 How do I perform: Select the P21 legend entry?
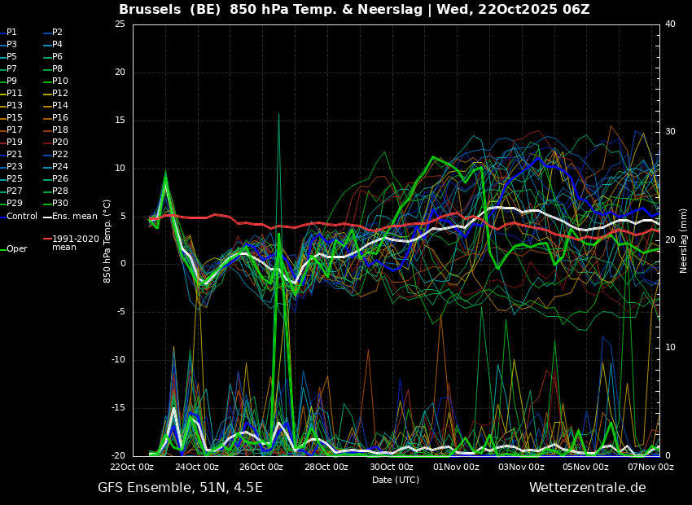point(15,155)
